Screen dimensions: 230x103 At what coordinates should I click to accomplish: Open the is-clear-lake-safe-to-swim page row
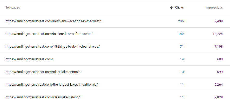(x=115, y=34)
